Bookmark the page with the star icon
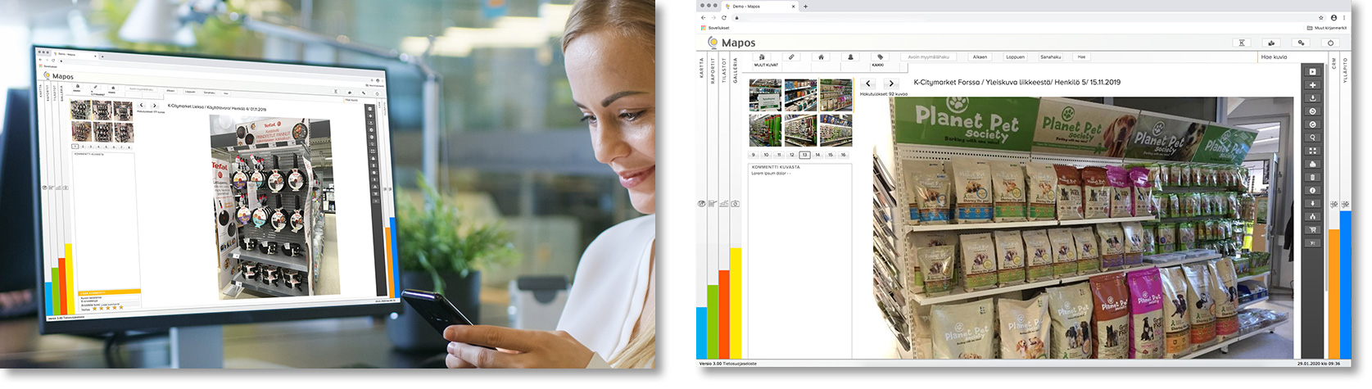 1321,17
